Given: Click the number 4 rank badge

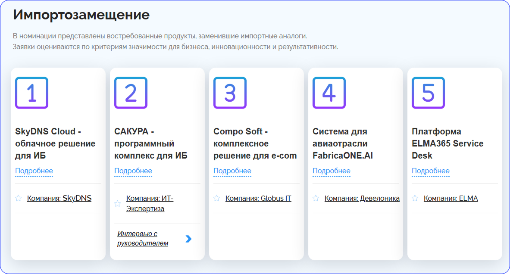Looking at the screenshot, I should [329, 93].
